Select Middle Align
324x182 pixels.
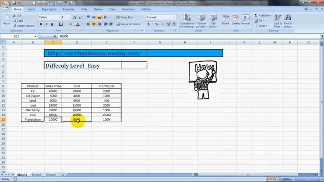pos(94,17)
